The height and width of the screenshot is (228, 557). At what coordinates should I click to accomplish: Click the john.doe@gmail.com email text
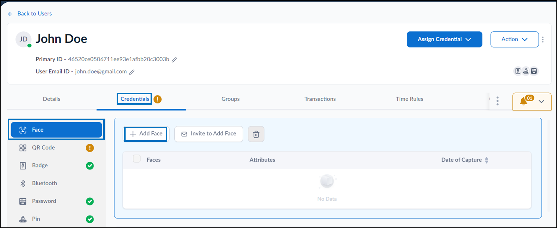point(101,72)
